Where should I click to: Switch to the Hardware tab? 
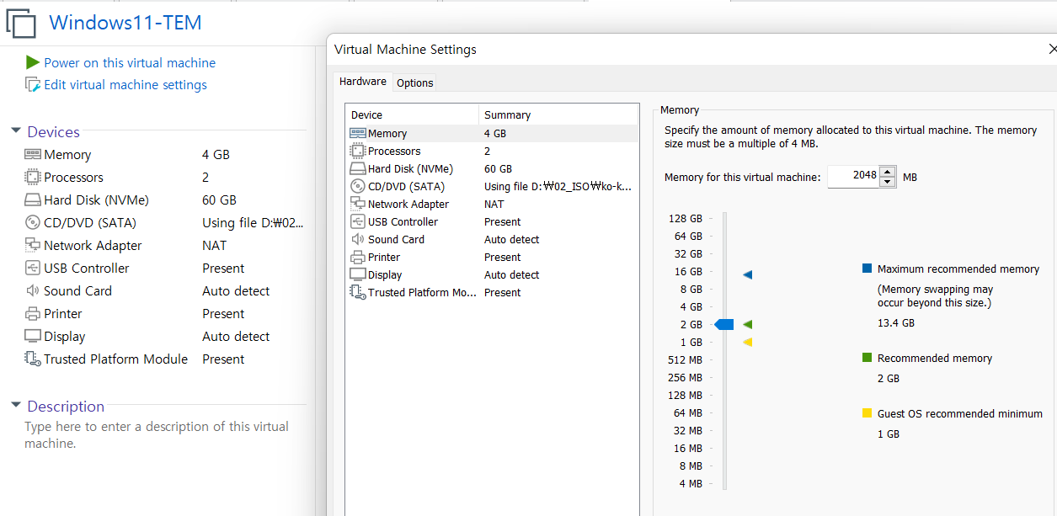[363, 82]
